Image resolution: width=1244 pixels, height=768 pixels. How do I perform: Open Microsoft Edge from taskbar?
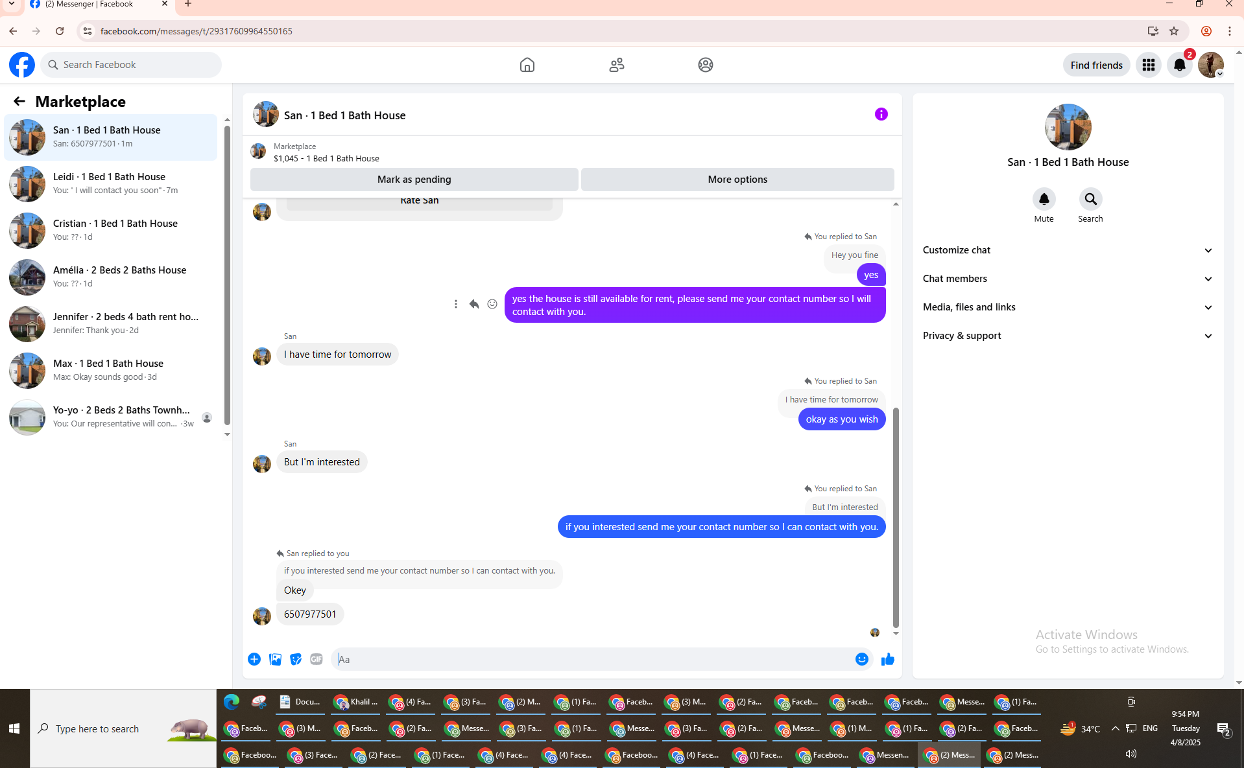pyautogui.click(x=232, y=702)
